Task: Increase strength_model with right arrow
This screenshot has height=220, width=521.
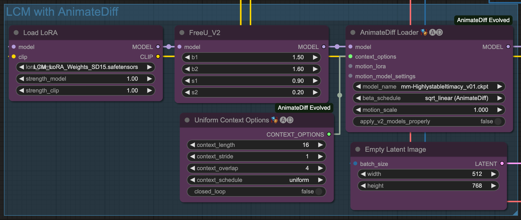Action: click(149, 79)
